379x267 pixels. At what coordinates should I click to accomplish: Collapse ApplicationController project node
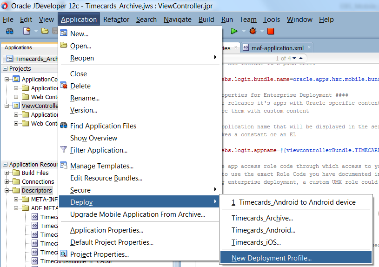(7, 79)
